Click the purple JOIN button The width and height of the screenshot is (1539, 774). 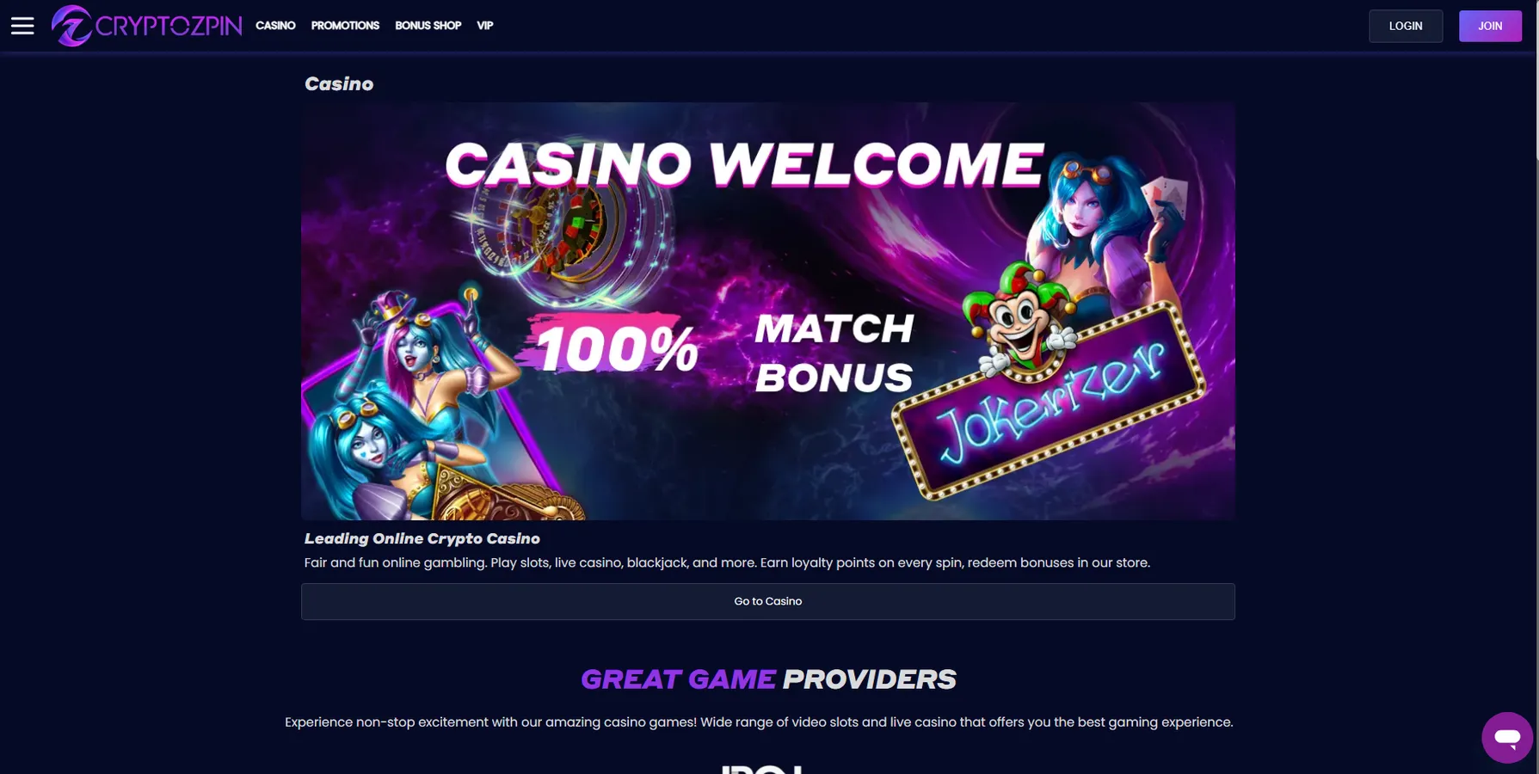1490,26
